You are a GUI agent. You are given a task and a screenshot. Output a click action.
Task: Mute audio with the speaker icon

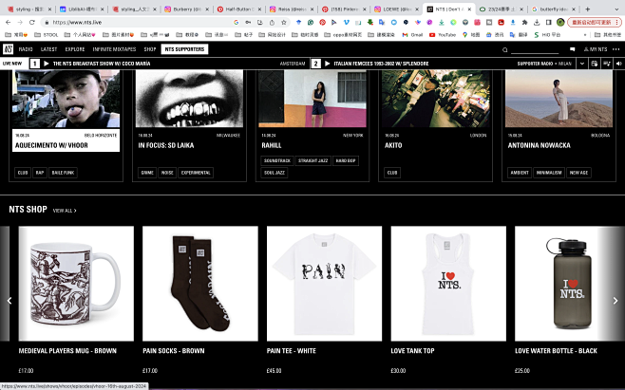[618, 64]
